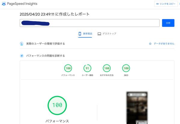Open the データがありません link
Image resolution: width=180 pixels, height=124 pixels.
coord(164,44)
